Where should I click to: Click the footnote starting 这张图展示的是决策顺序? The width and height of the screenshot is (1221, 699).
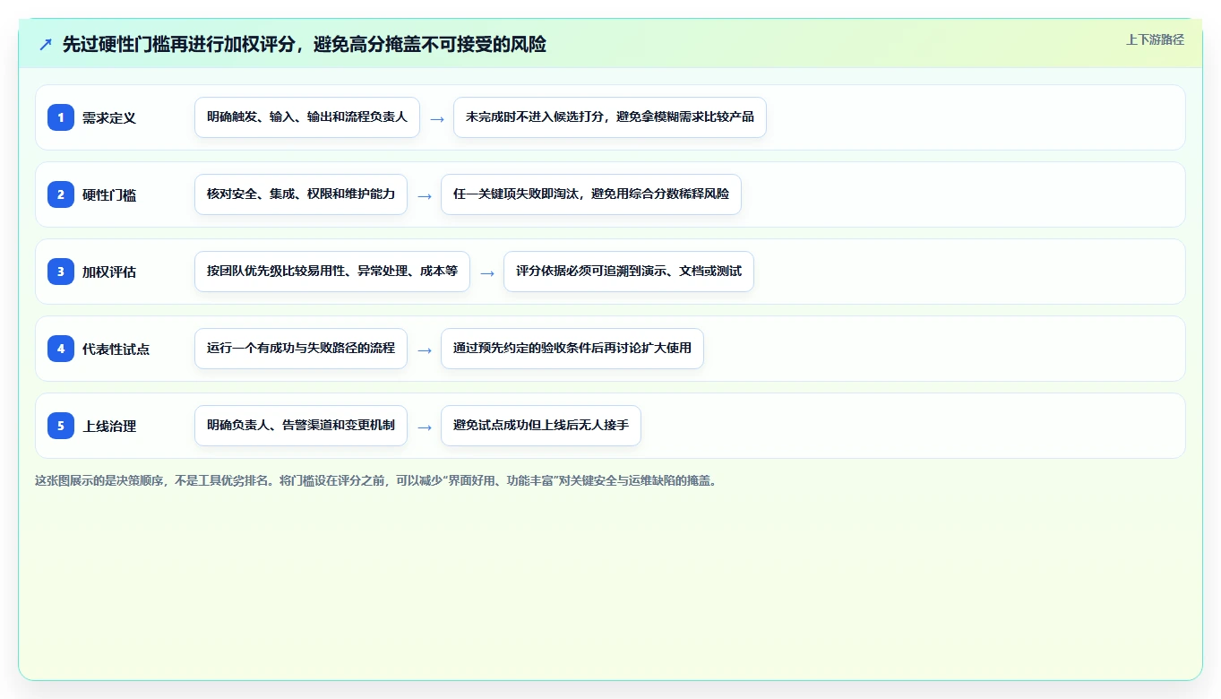click(376, 480)
